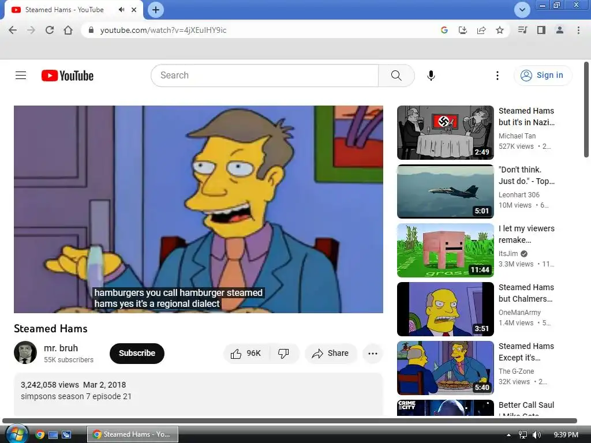Viewport: 591px width, 443px height.
Task: Open the network icon in system tray
Action: click(x=523, y=435)
